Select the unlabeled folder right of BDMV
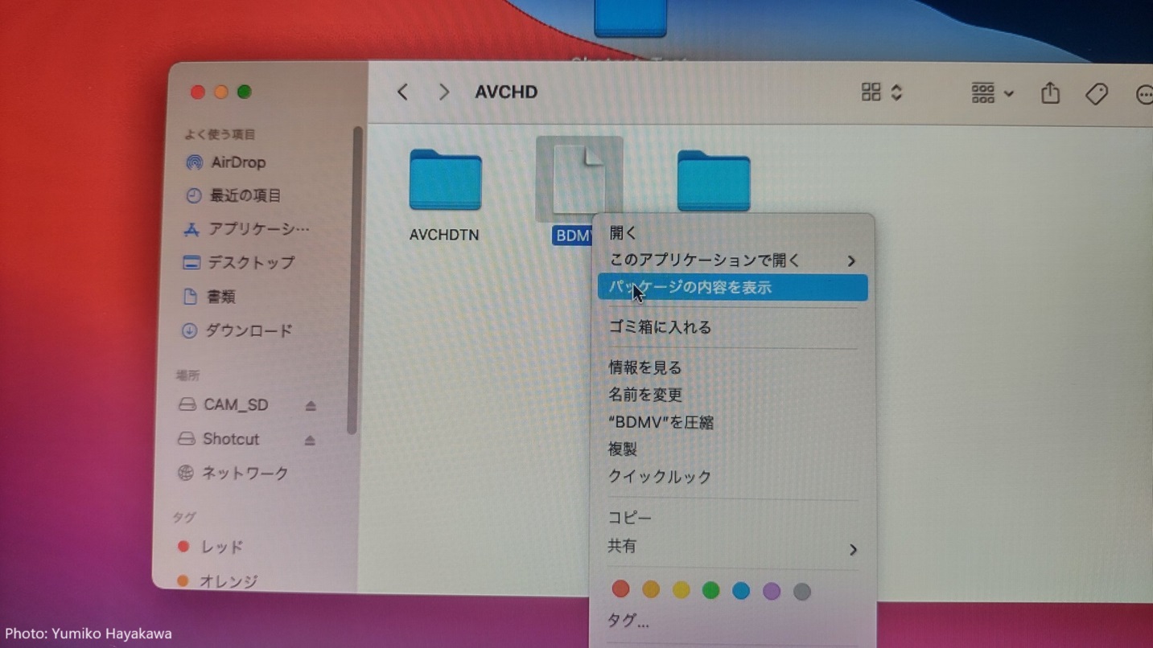 click(713, 182)
